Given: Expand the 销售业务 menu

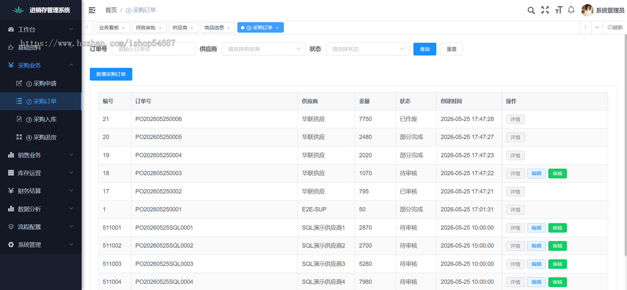Looking at the screenshot, I should click(x=72, y=155).
